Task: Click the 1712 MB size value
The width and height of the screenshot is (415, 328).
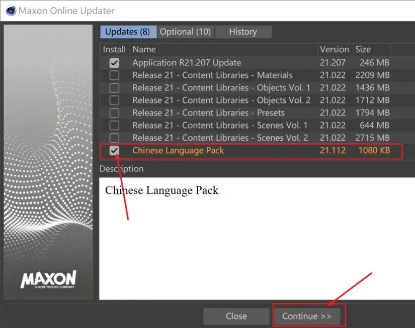Action: coord(372,100)
